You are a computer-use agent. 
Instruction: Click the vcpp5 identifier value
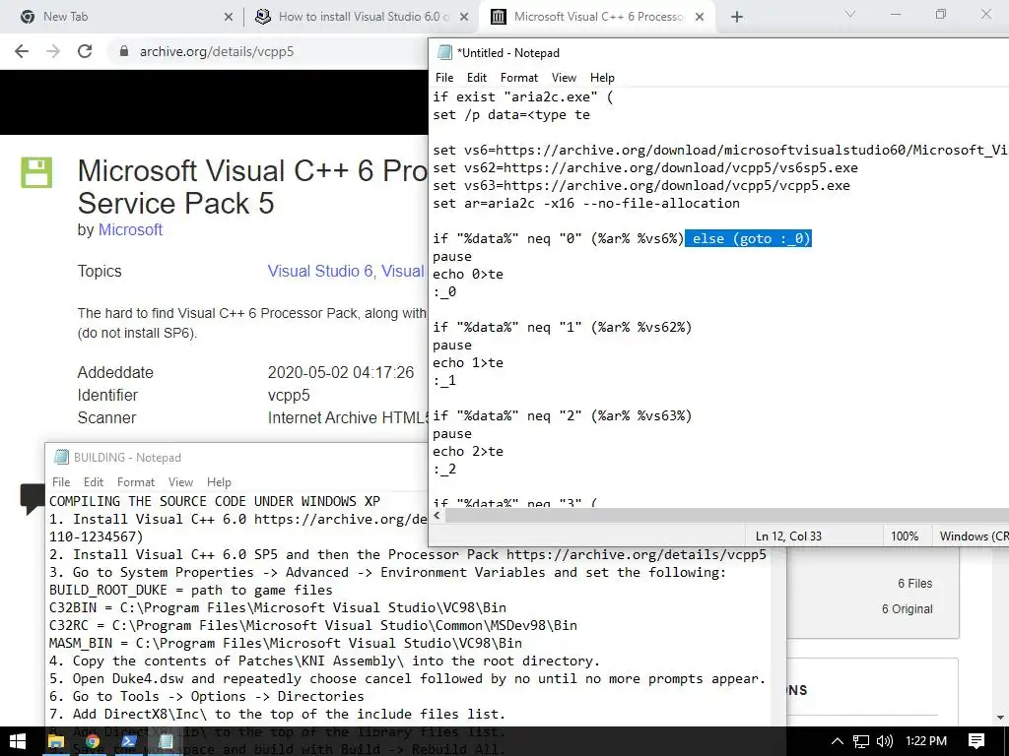point(289,396)
